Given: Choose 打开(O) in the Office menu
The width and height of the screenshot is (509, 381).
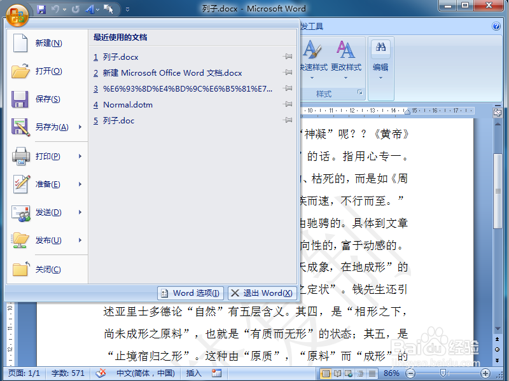Looking at the screenshot, I should point(47,71).
